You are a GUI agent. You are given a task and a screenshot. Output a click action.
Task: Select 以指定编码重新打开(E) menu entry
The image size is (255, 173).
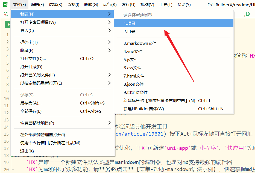tap(63, 83)
